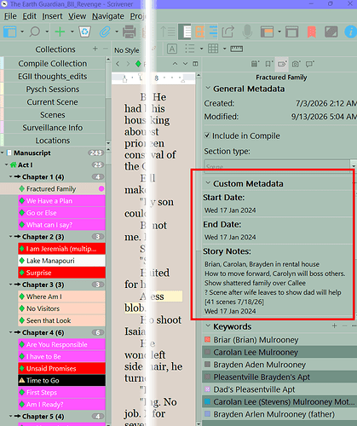Click Briar (Brian) Mulrooney keyword color swatch
This screenshot has height=426, width=357.
(x=207, y=339)
